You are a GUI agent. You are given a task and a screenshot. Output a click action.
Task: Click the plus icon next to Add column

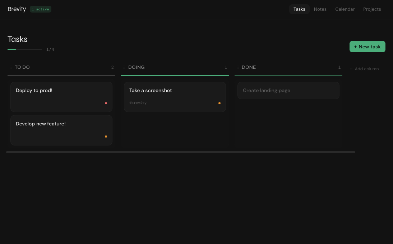coord(351,69)
